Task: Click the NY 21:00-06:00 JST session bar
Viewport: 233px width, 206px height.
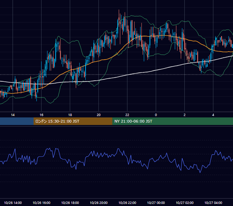Action: (172, 121)
